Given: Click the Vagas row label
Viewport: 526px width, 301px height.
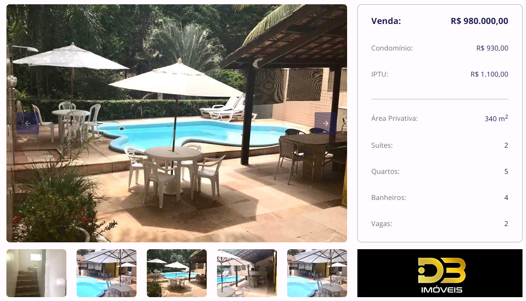Looking at the screenshot, I should point(382,224).
